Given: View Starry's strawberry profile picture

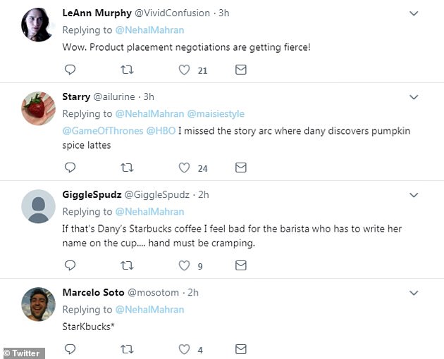Looking at the screenshot, I should (38, 108).
